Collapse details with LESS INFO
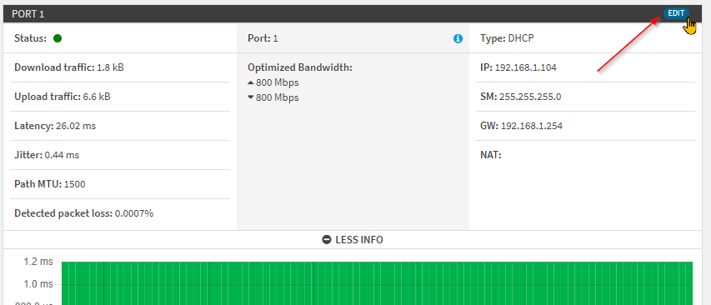 tap(353, 240)
